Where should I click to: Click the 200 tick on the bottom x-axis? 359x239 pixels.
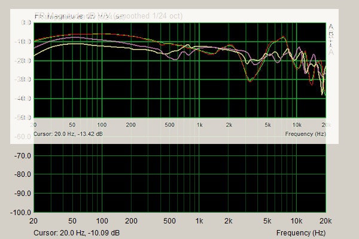(x=131, y=221)
